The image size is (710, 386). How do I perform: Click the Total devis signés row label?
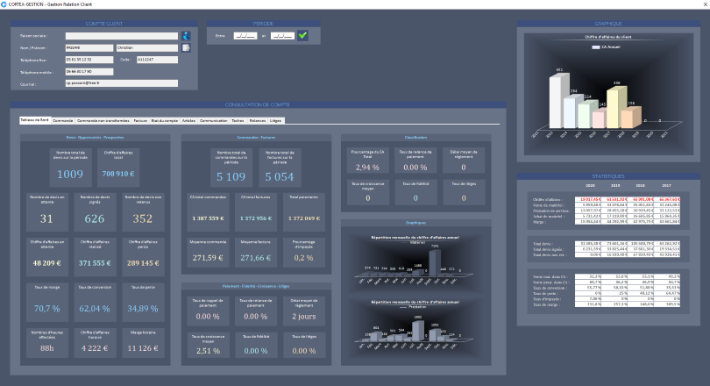pos(549,249)
